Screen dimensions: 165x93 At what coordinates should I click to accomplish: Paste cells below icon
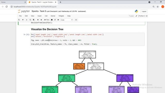(34, 20)
